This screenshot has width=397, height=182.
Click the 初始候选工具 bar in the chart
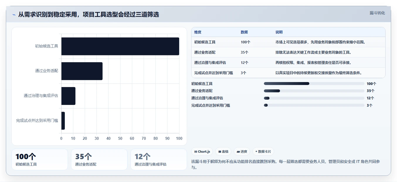point(120,46)
